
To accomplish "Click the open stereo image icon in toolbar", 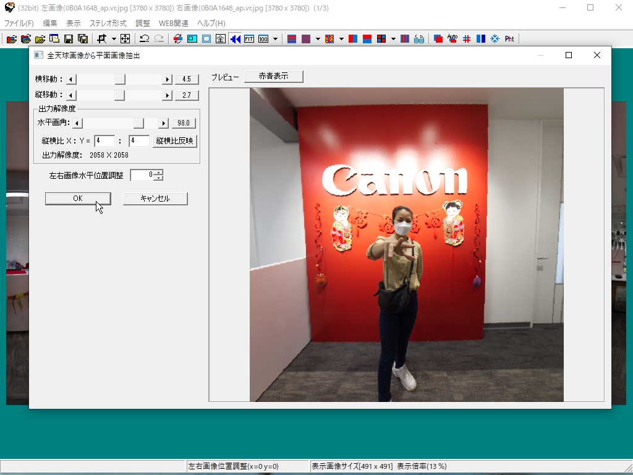I will [x=12, y=39].
